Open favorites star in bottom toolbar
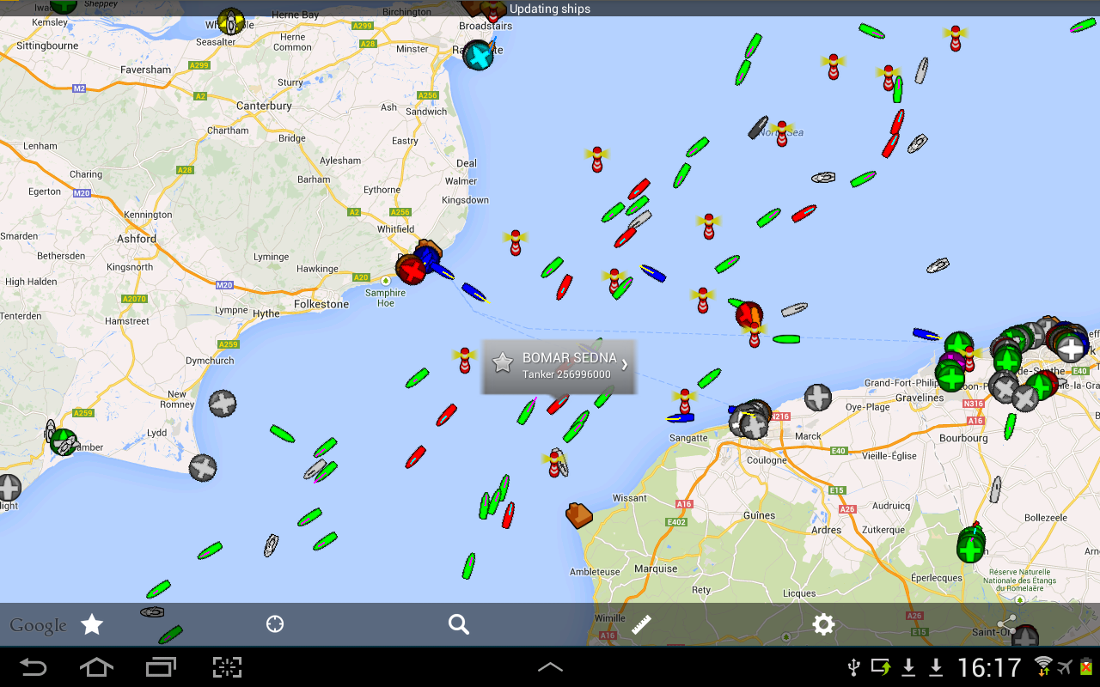Viewport: 1100px width, 687px height. pyautogui.click(x=92, y=624)
